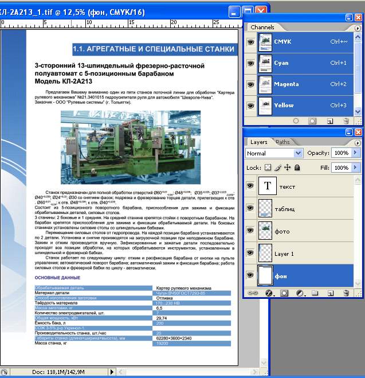The image size is (365, 378).
Task: Hide the фото layer
Action: coord(250,230)
